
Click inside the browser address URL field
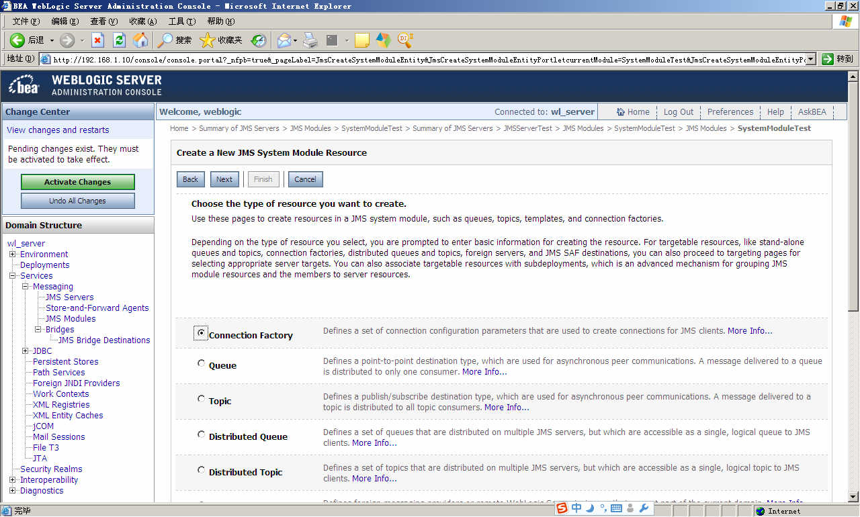(x=429, y=59)
